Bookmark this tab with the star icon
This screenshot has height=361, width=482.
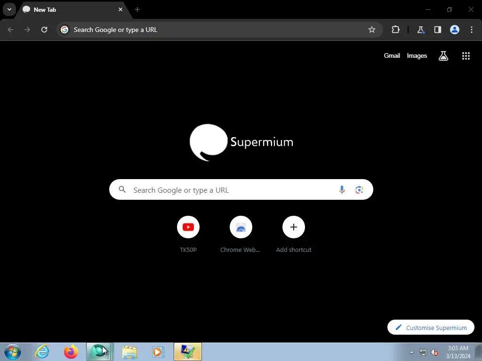pos(372,30)
